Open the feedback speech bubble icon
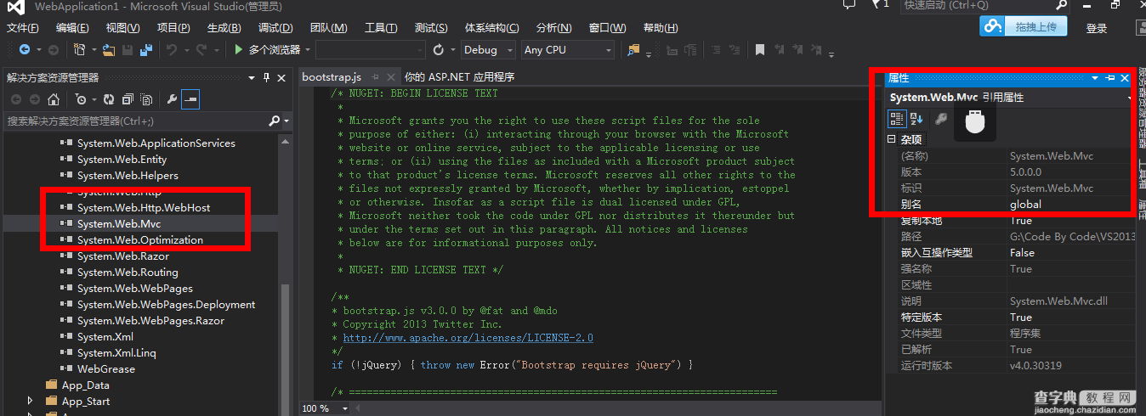This screenshot has width=1146, height=416. coord(848,4)
